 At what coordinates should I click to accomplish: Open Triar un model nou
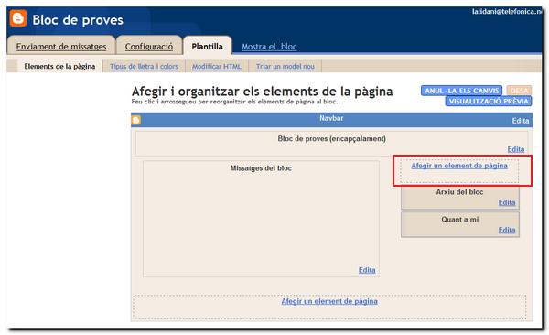285,66
